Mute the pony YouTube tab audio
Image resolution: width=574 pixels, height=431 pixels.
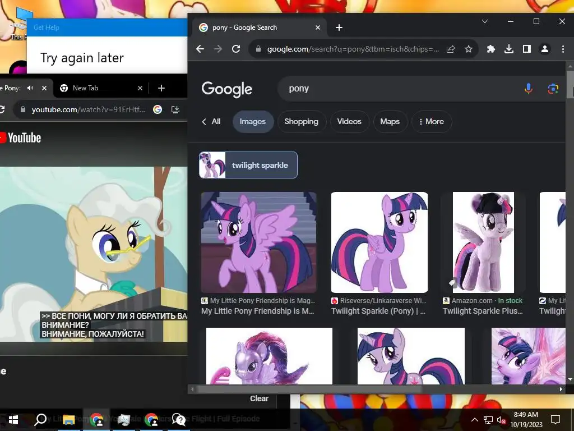30,88
